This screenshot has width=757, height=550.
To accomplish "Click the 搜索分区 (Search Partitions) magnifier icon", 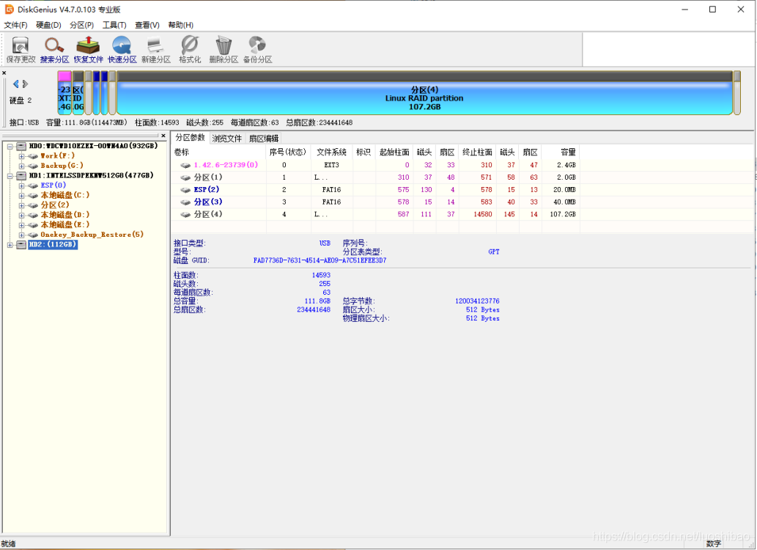I will tap(54, 49).
